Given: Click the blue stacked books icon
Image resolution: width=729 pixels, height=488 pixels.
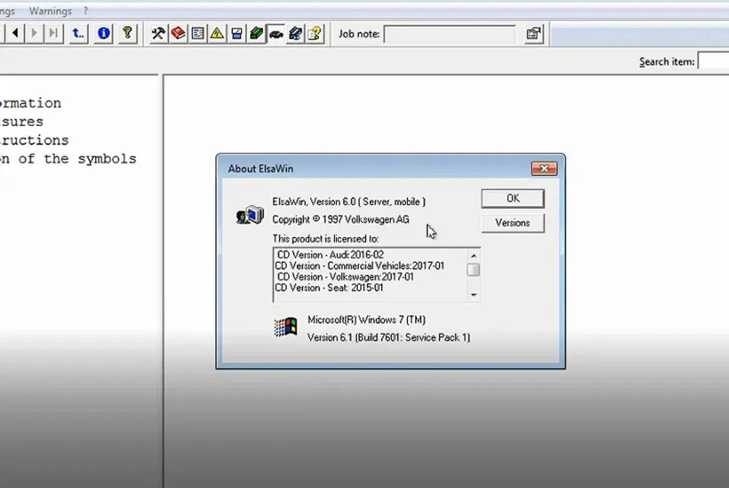Looking at the screenshot, I should (x=295, y=33).
